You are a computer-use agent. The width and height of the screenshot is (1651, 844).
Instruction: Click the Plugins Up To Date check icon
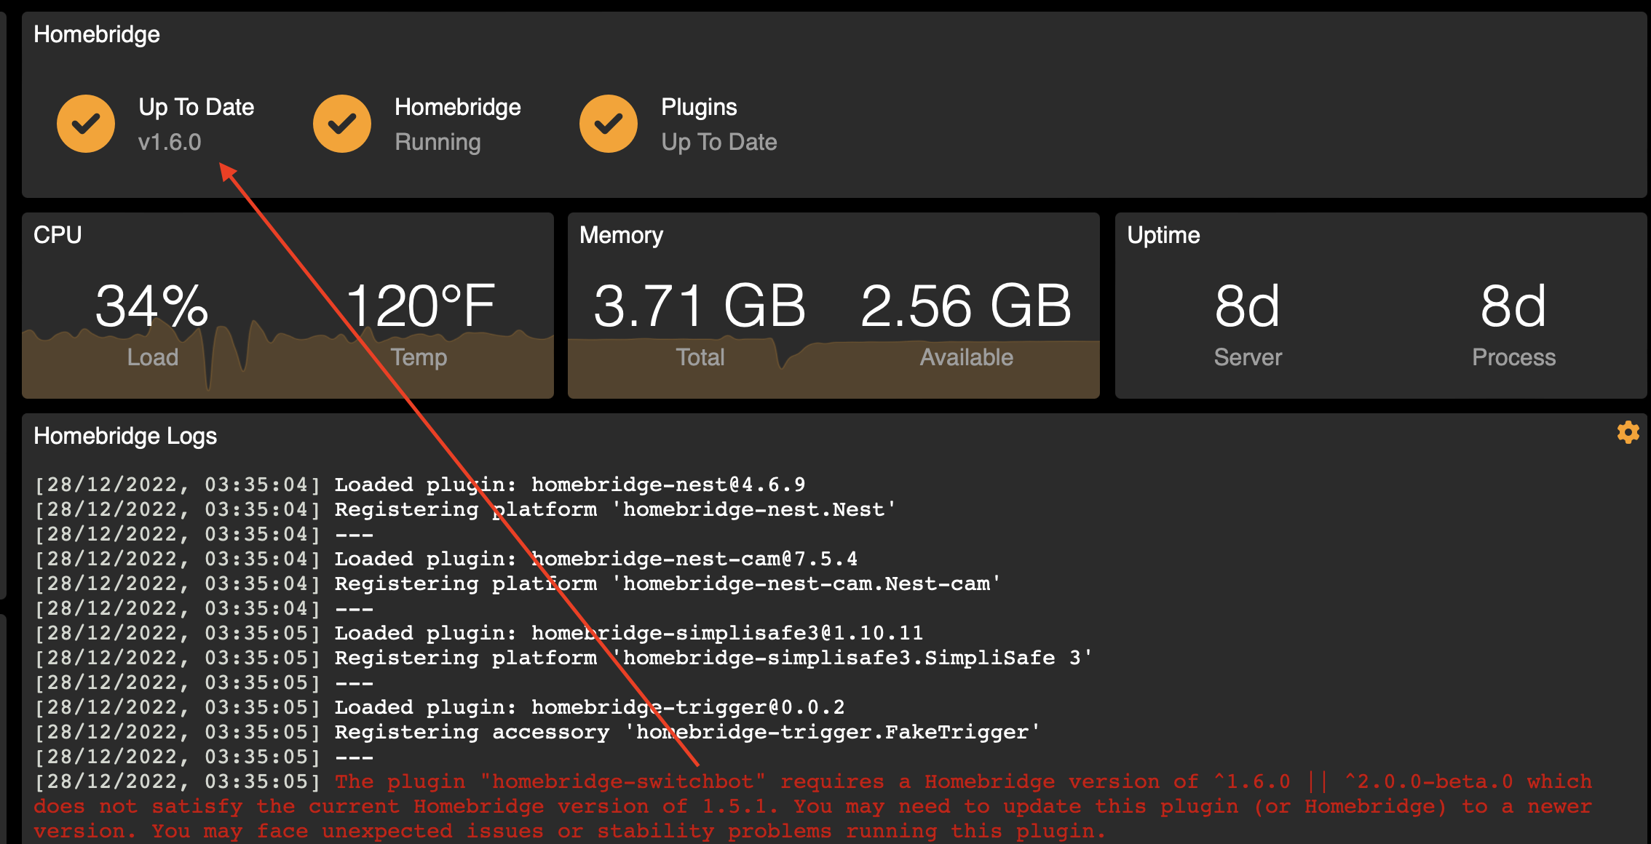(609, 123)
